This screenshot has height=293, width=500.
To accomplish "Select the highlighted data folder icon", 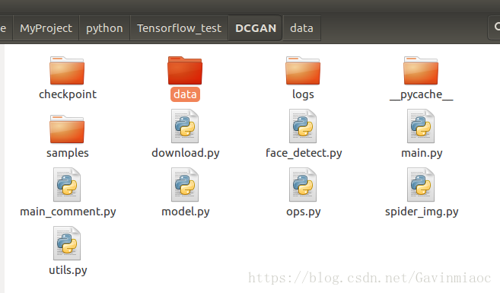I will pyautogui.click(x=185, y=71).
